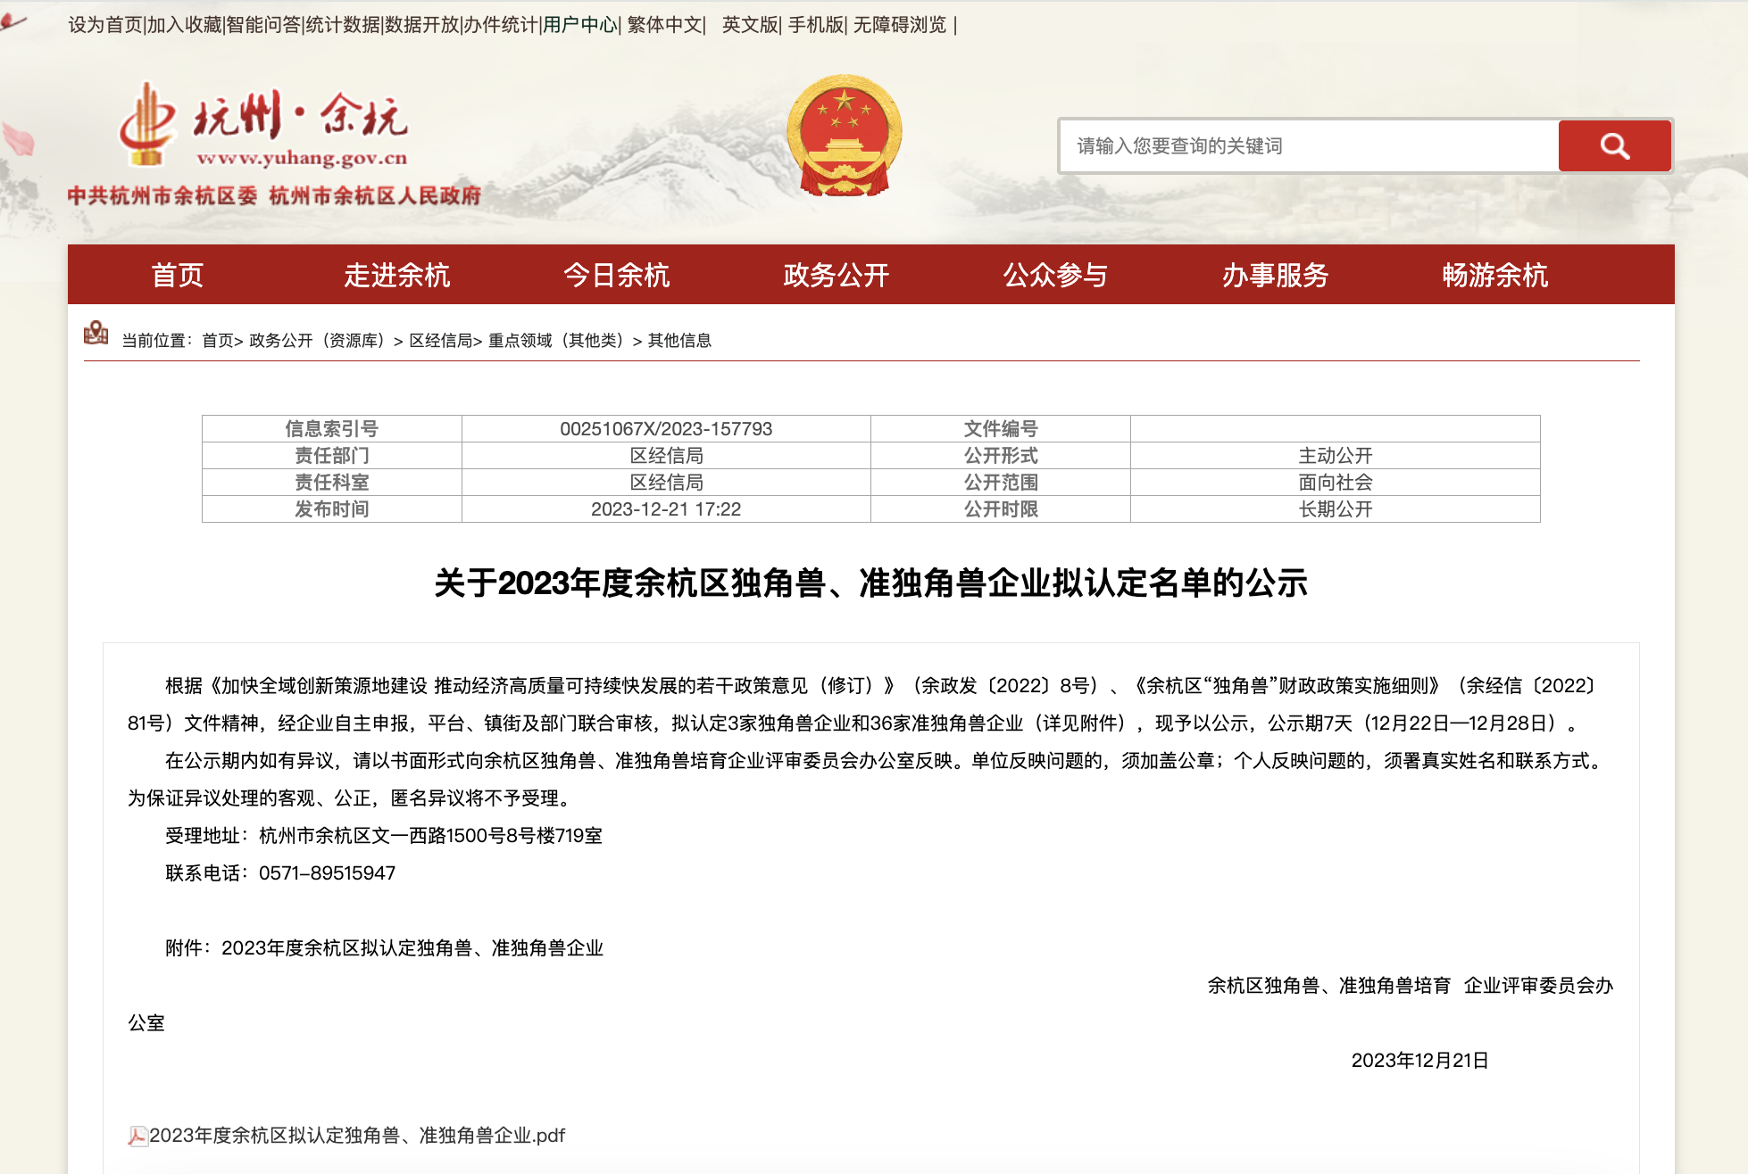The height and width of the screenshot is (1174, 1748).
Task: Click the date 2023年12月21日 at bottom
Action: 1419,1061
